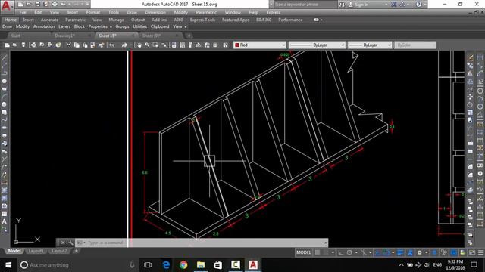The height and width of the screenshot is (272, 485).
Task: Open the Format menu
Action: (93, 12)
